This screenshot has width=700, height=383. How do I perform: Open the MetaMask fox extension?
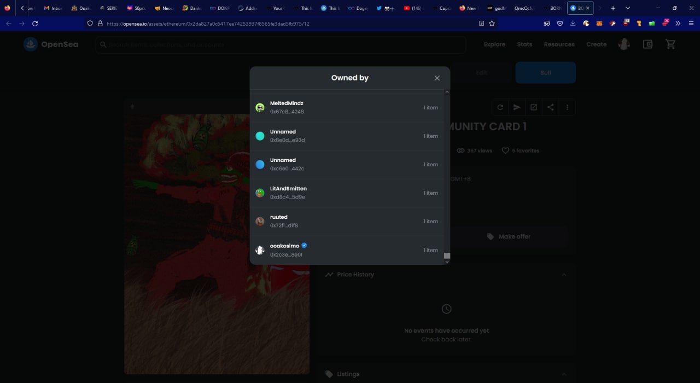point(599,24)
